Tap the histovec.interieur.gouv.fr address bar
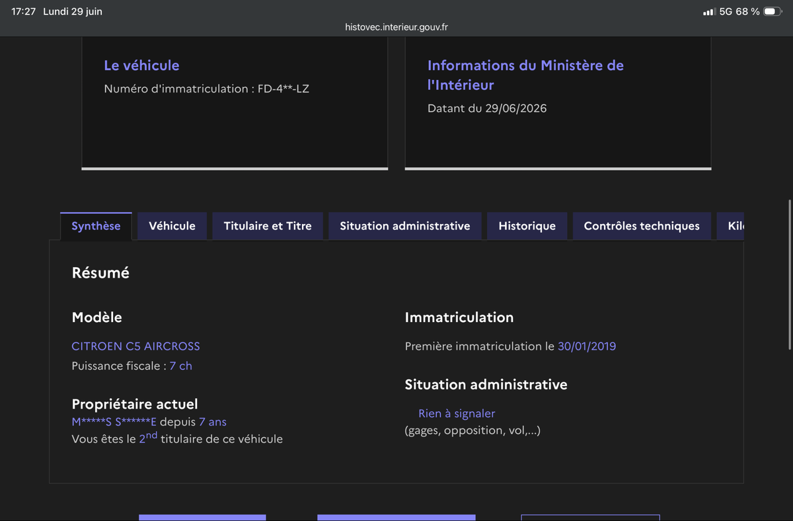The width and height of the screenshot is (793, 521). (x=397, y=27)
